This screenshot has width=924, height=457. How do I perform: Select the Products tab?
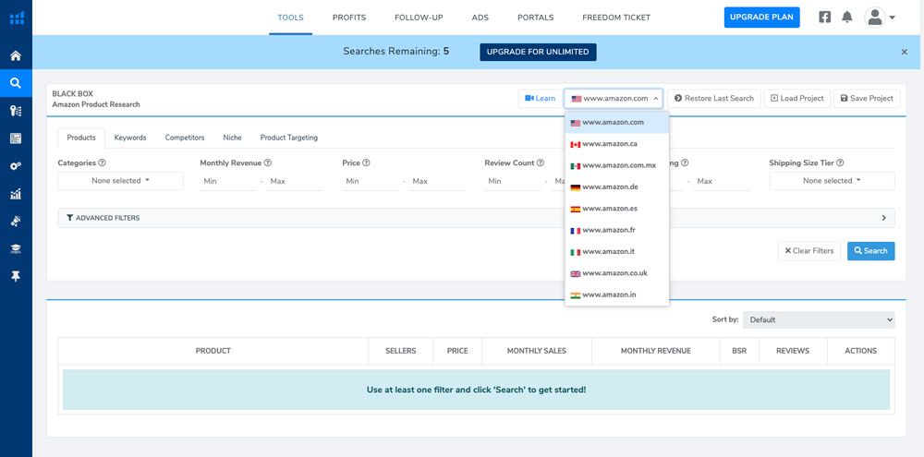click(x=81, y=138)
